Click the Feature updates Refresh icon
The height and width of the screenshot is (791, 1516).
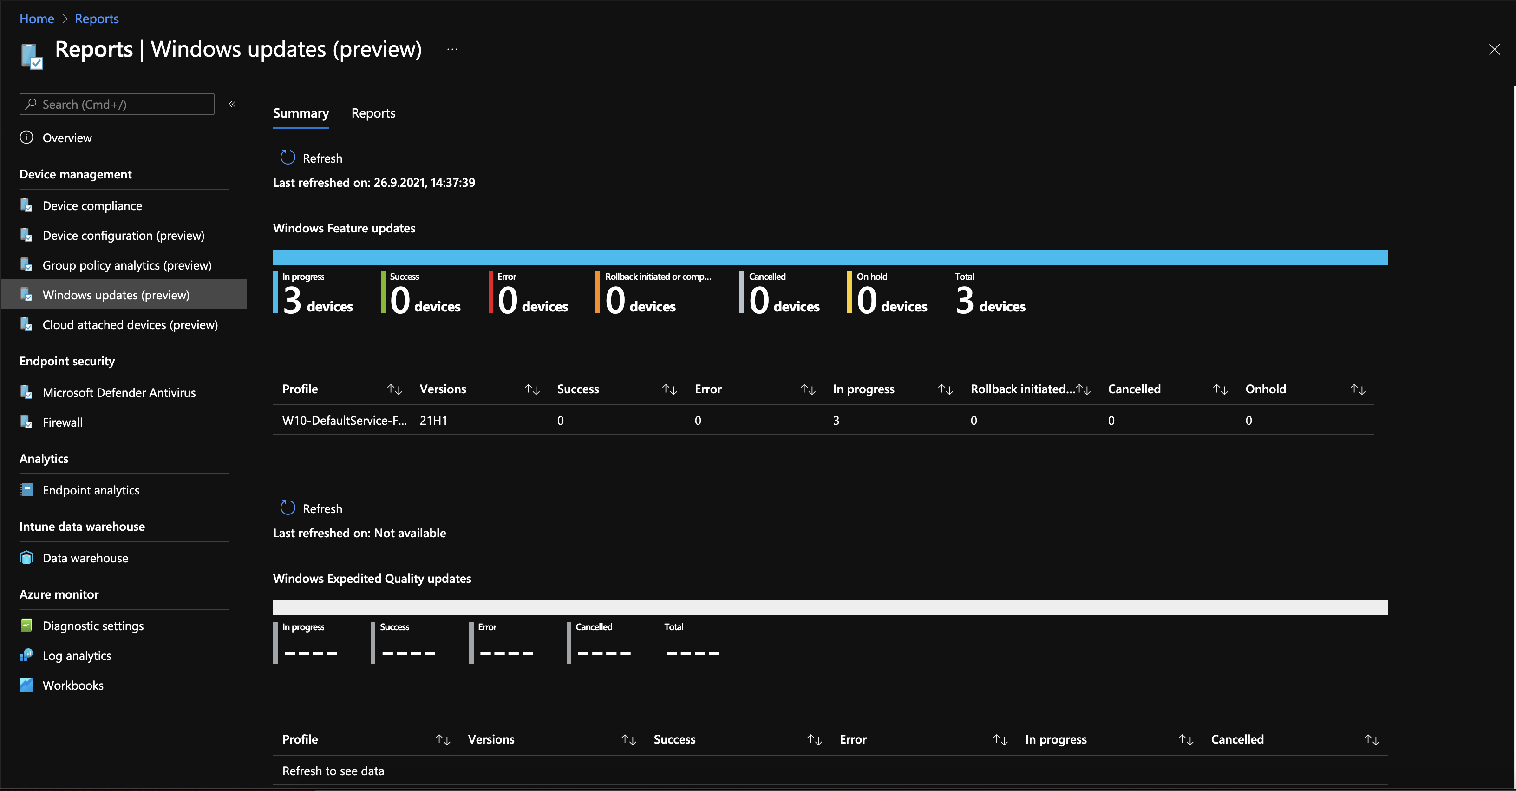pos(288,157)
